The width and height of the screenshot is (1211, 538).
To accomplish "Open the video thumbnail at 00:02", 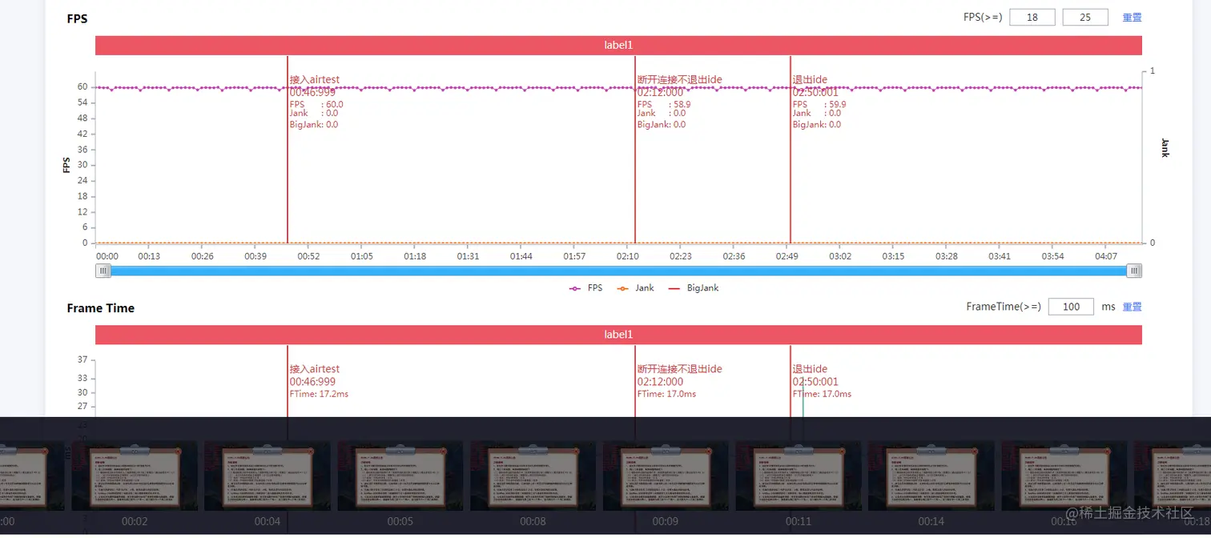I will coord(134,476).
